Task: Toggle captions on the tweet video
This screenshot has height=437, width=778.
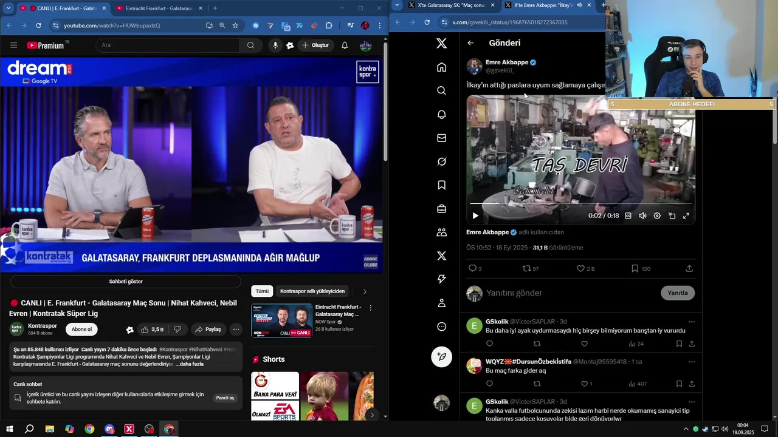Action: pyautogui.click(x=628, y=215)
